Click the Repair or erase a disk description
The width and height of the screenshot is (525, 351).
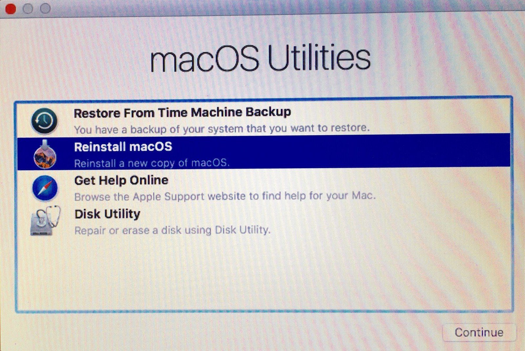[x=173, y=230]
